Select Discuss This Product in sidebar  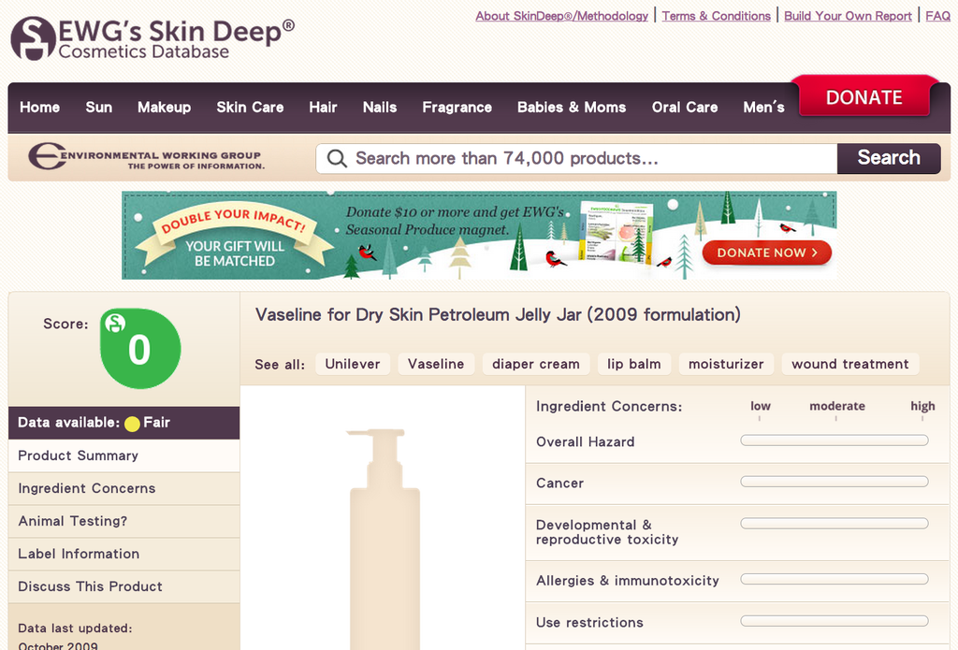(124, 587)
